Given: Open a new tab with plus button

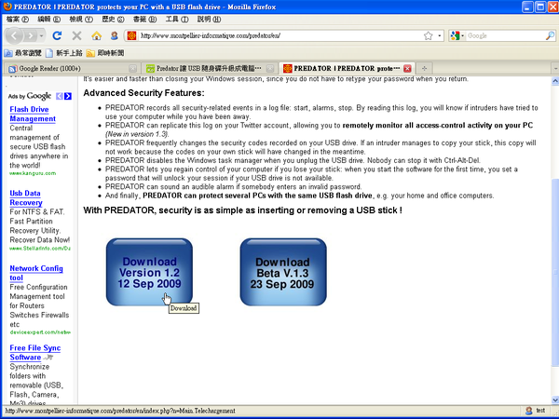Looking at the screenshot, I should tap(424, 68).
